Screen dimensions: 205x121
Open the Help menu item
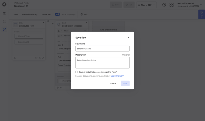coord(84,14)
